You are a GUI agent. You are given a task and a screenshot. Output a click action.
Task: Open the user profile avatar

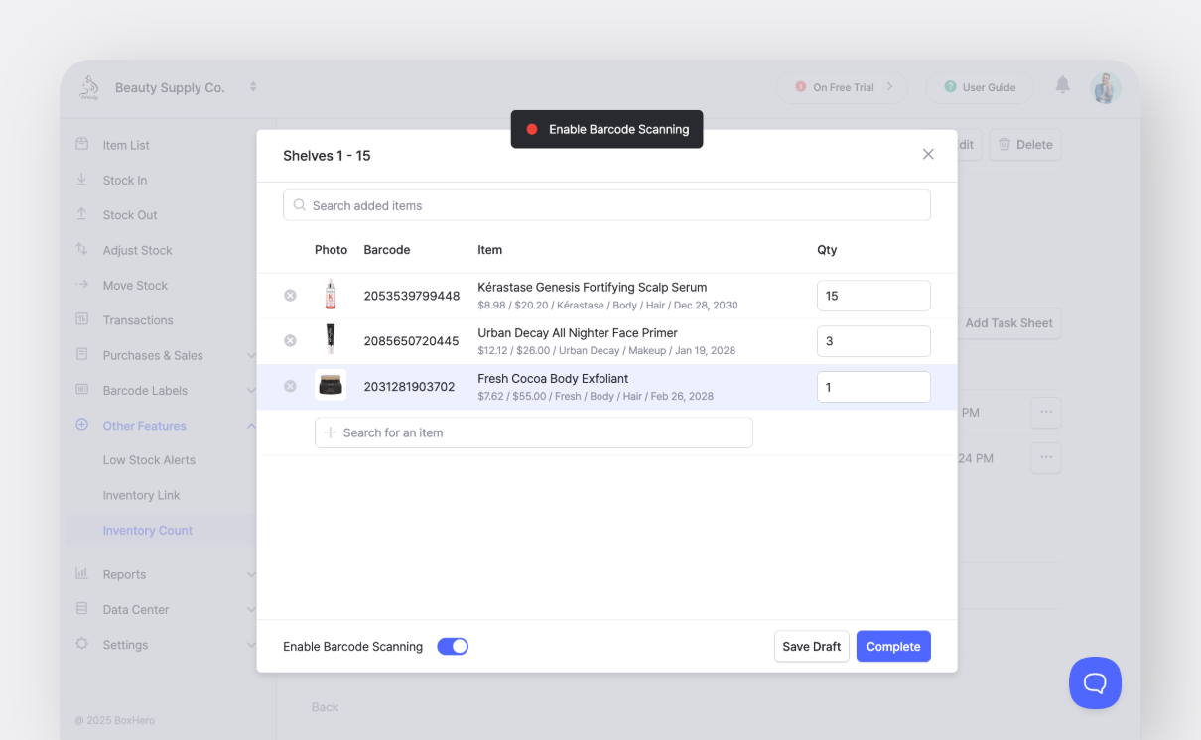[1105, 87]
